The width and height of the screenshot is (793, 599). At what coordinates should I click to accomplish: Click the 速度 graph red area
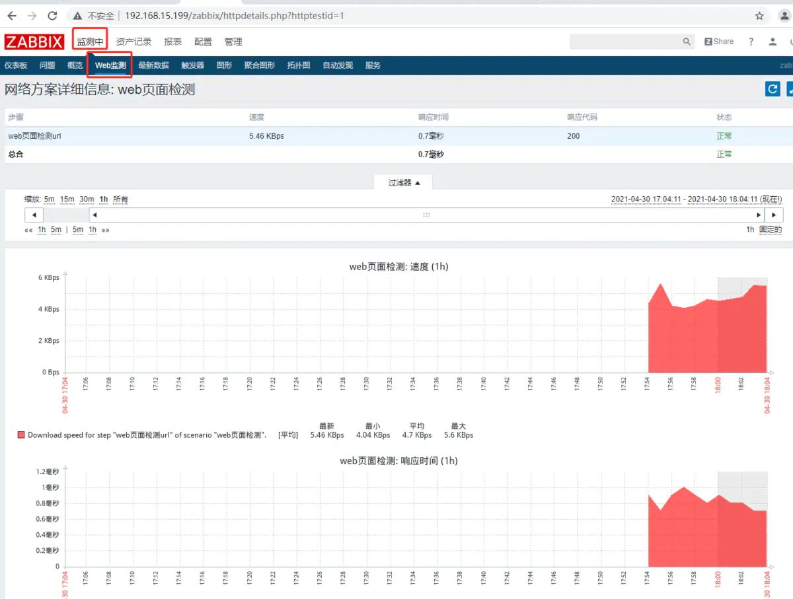click(707, 337)
